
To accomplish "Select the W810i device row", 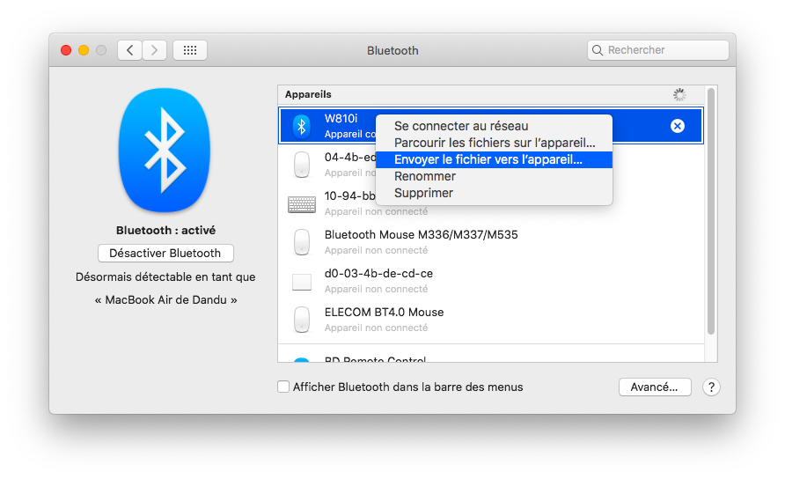I will pos(491,126).
